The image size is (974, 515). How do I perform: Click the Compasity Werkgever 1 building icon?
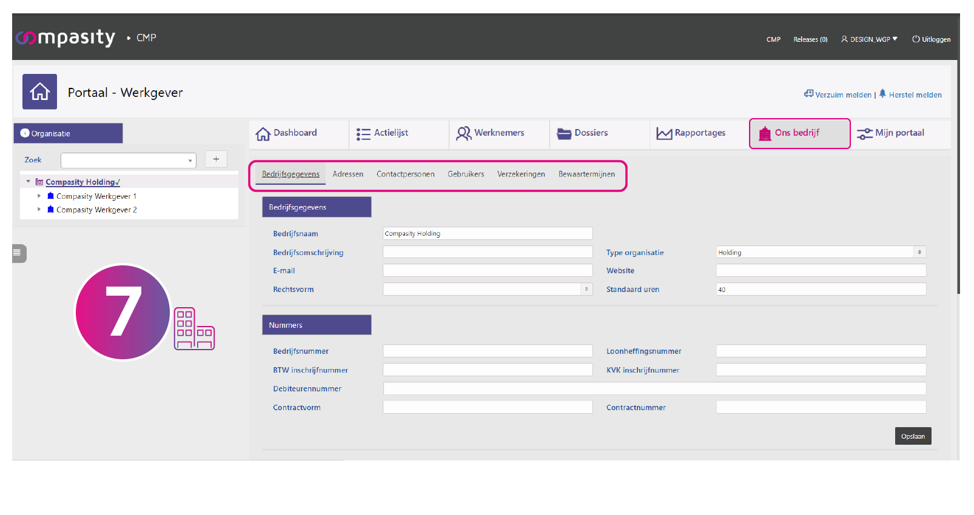coord(50,196)
